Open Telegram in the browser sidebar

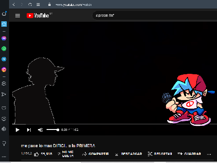tap(4, 59)
